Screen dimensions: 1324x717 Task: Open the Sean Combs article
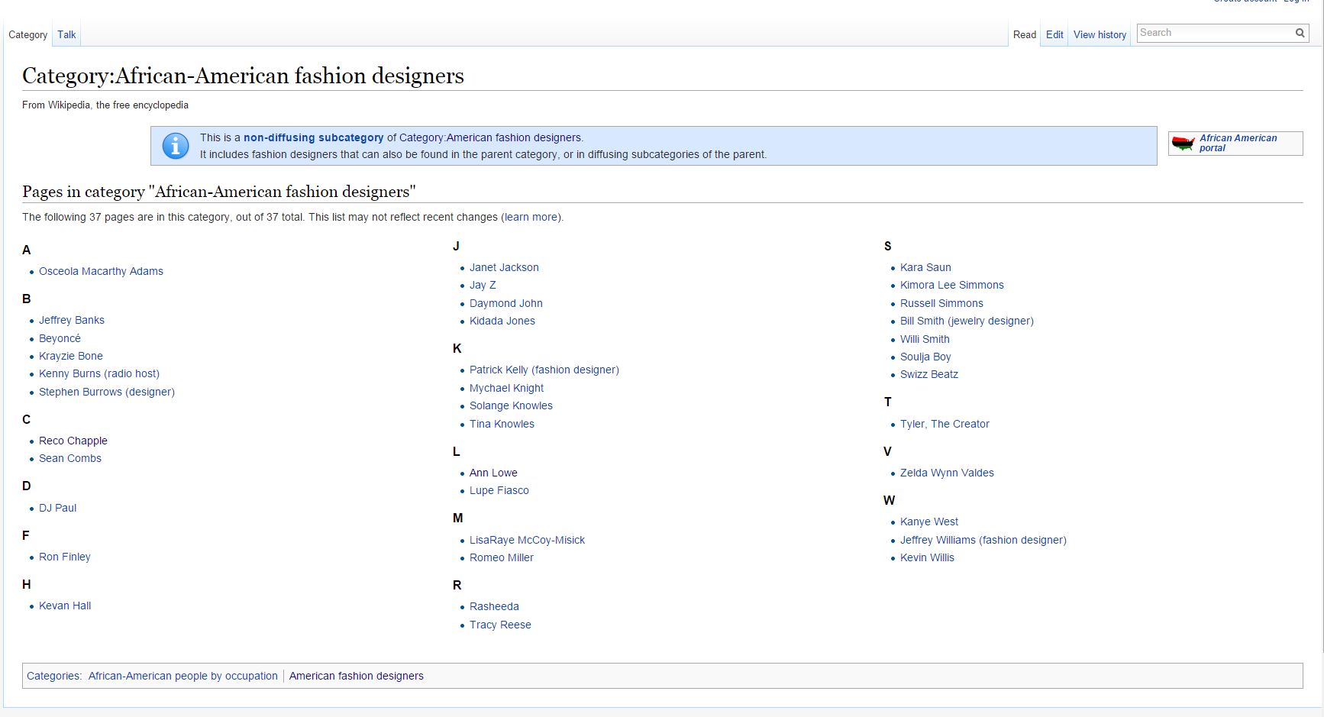tap(70, 458)
